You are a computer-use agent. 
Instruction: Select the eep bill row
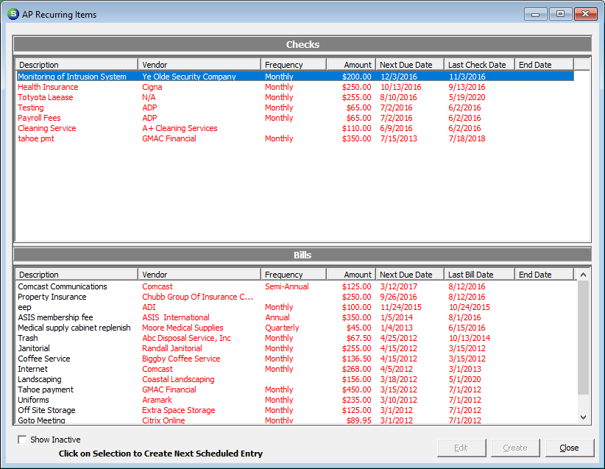pos(295,307)
